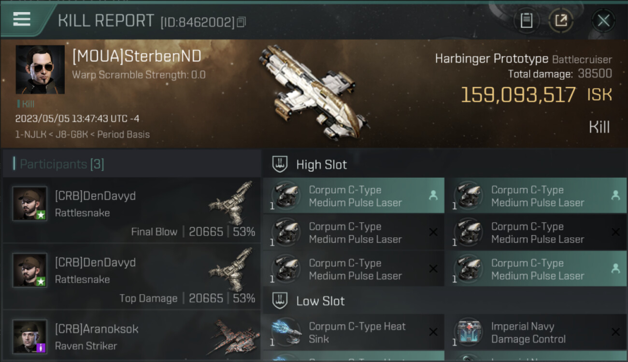Click the Imperial Navy Damage Control icon
Viewport: 628px width, 362px height.
click(468, 332)
